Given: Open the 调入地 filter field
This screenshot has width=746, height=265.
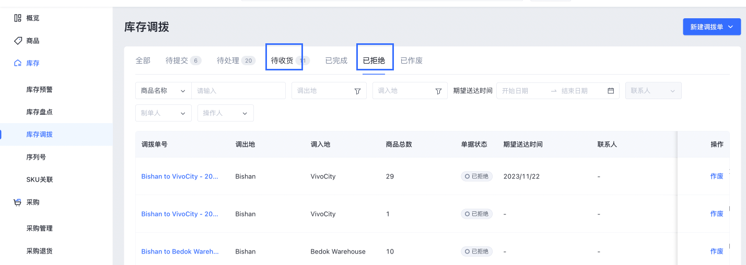Looking at the screenshot, I should 410,91.
